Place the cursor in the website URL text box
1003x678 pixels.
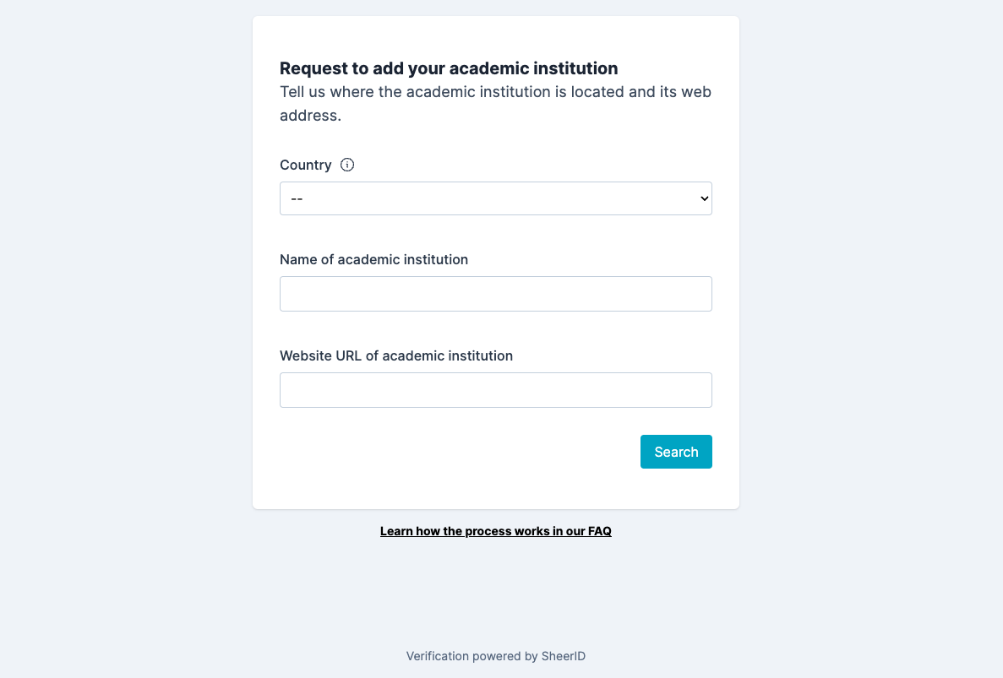click(496, 390)
